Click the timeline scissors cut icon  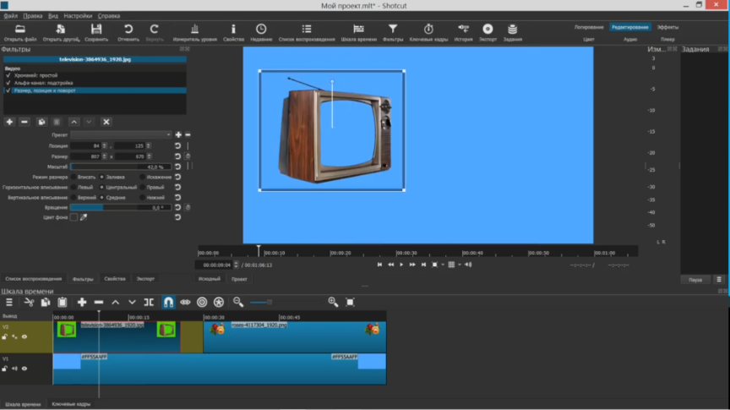point(29,302)
